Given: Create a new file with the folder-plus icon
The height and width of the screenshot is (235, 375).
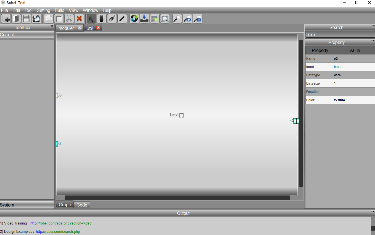Looking at the screenshot, I should (6, 19).
